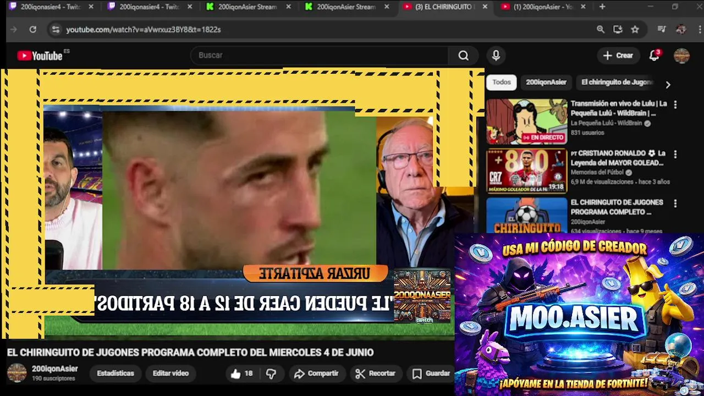704x396 pixels.
Task: Switch to second 200iqonasier4 Twitch tab
Action: pyautogui.click(x=150, y=7)
